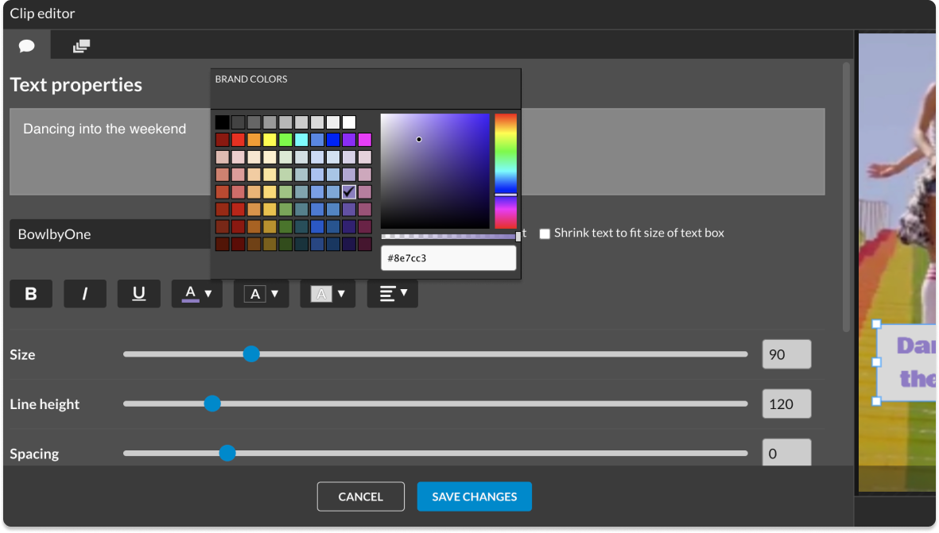Click the Size value input box
Viewport: 939px width, 533px height.
point(786,354)
